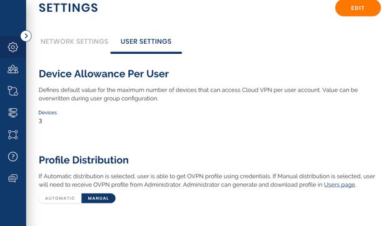
Task: Click the Devices value 3
Action: click(40, 121)
